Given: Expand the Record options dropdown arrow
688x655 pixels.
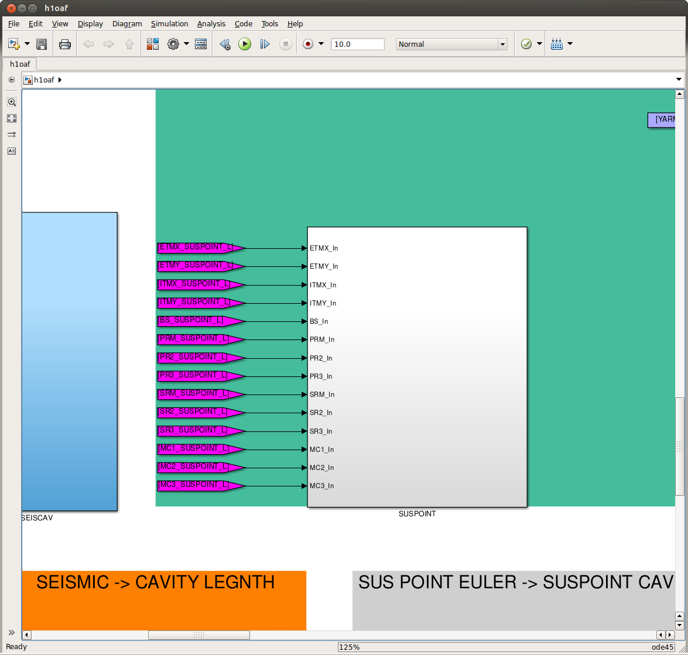Looking at the screenshot, I should point(321,44).
